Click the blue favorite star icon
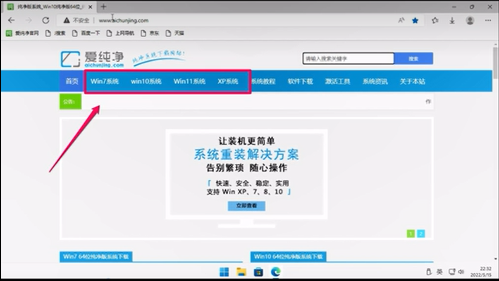Image resolution: width=499 pixels, height=281 pixels. tap(415, 20)
